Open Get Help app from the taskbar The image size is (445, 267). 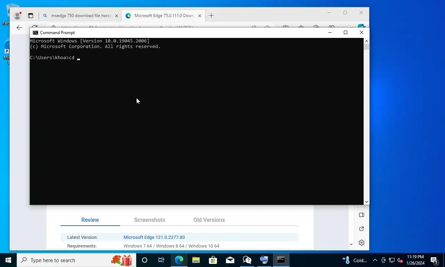[247, 260]
